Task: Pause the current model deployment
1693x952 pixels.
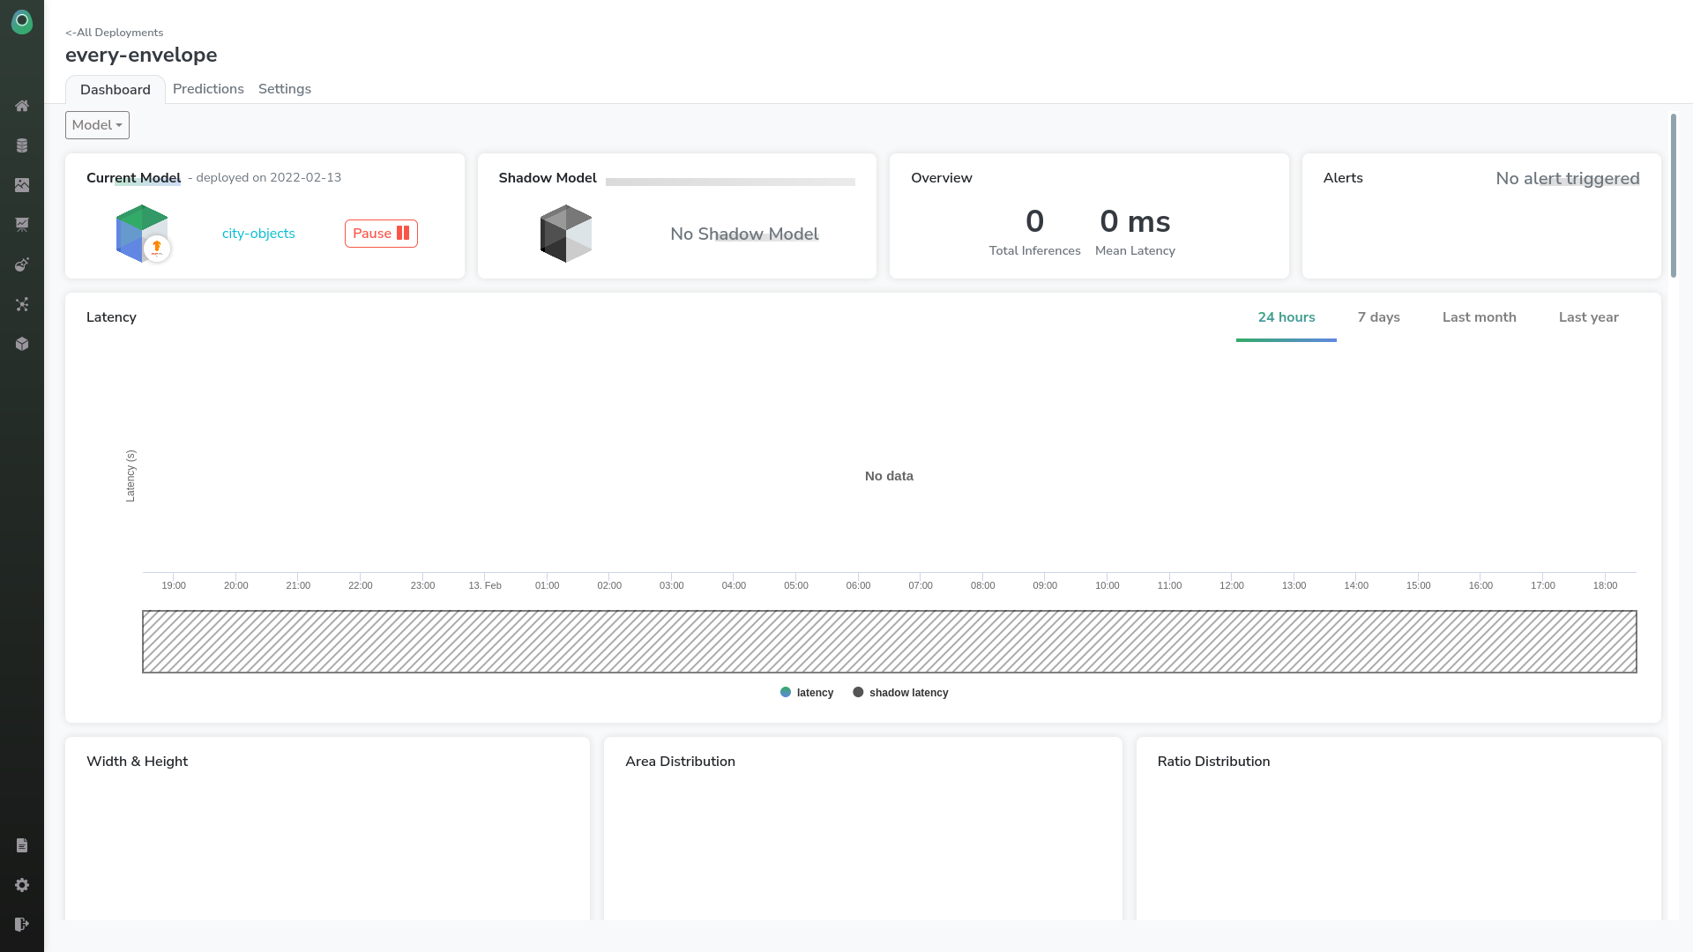Action: coord(381,234)
